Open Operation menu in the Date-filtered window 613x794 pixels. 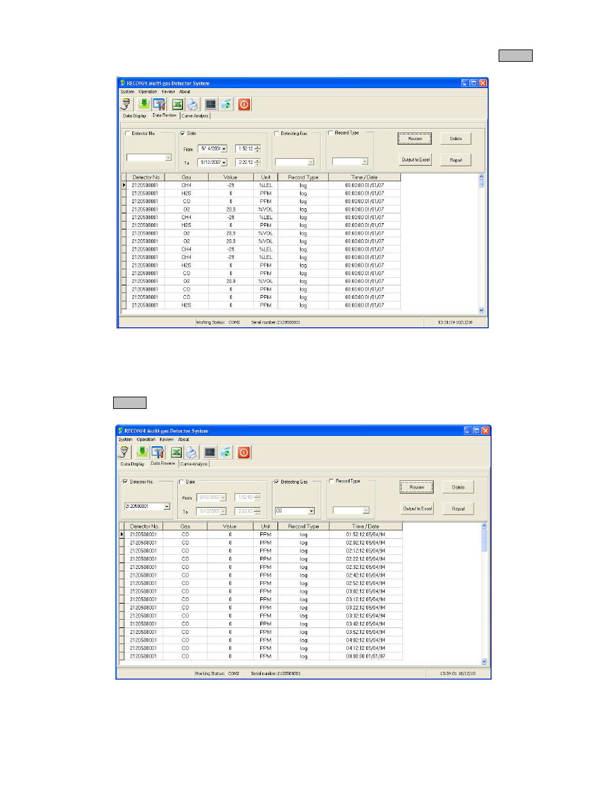tap(148, 92)
